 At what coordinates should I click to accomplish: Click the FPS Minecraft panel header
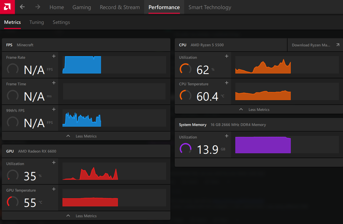tap(86, 45)
